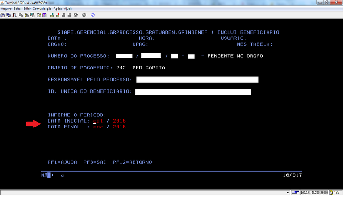Screen dimensions: 343x204
Task: Click the 'USUARIO:' label
Action: coord(234,38)
